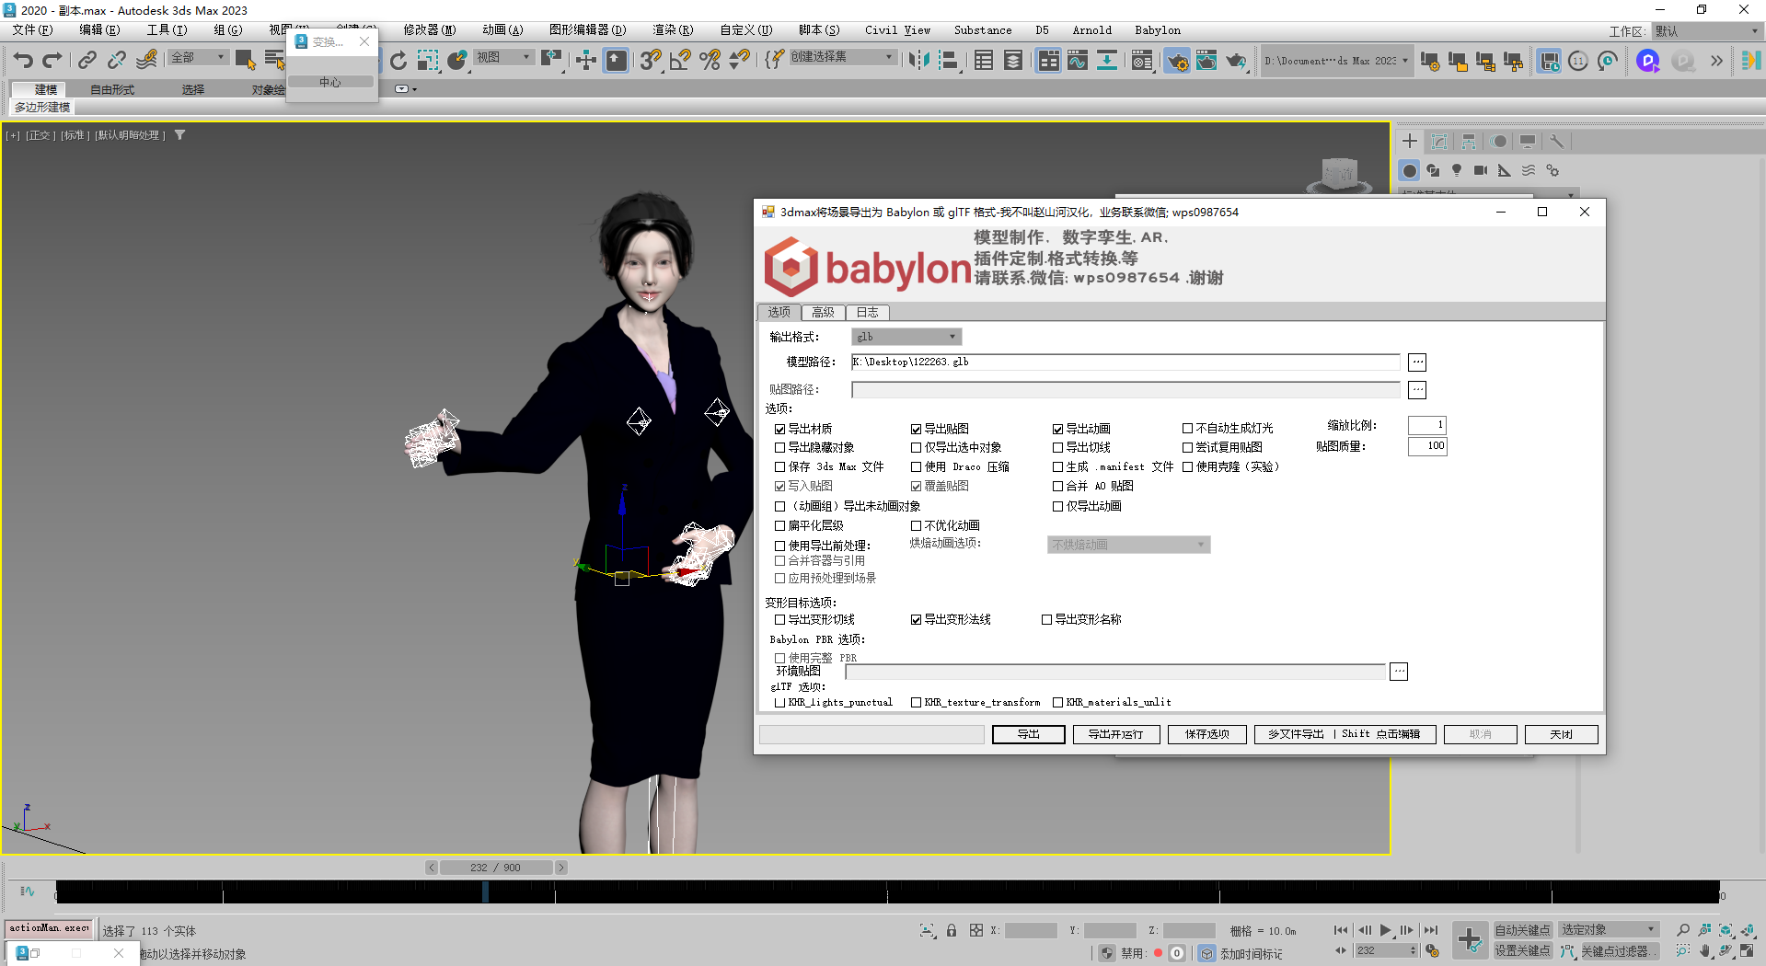
Task: Select the Bind to Space Warp tool
Action: point(146,61)
